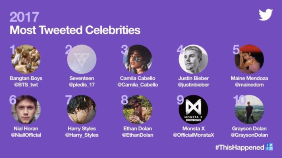Click the Bangtan Boys group photo
282x158 pixels.
tap(26, 59)
